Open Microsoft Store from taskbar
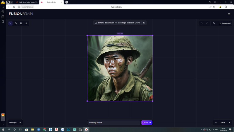 click(x=27, y=130)
